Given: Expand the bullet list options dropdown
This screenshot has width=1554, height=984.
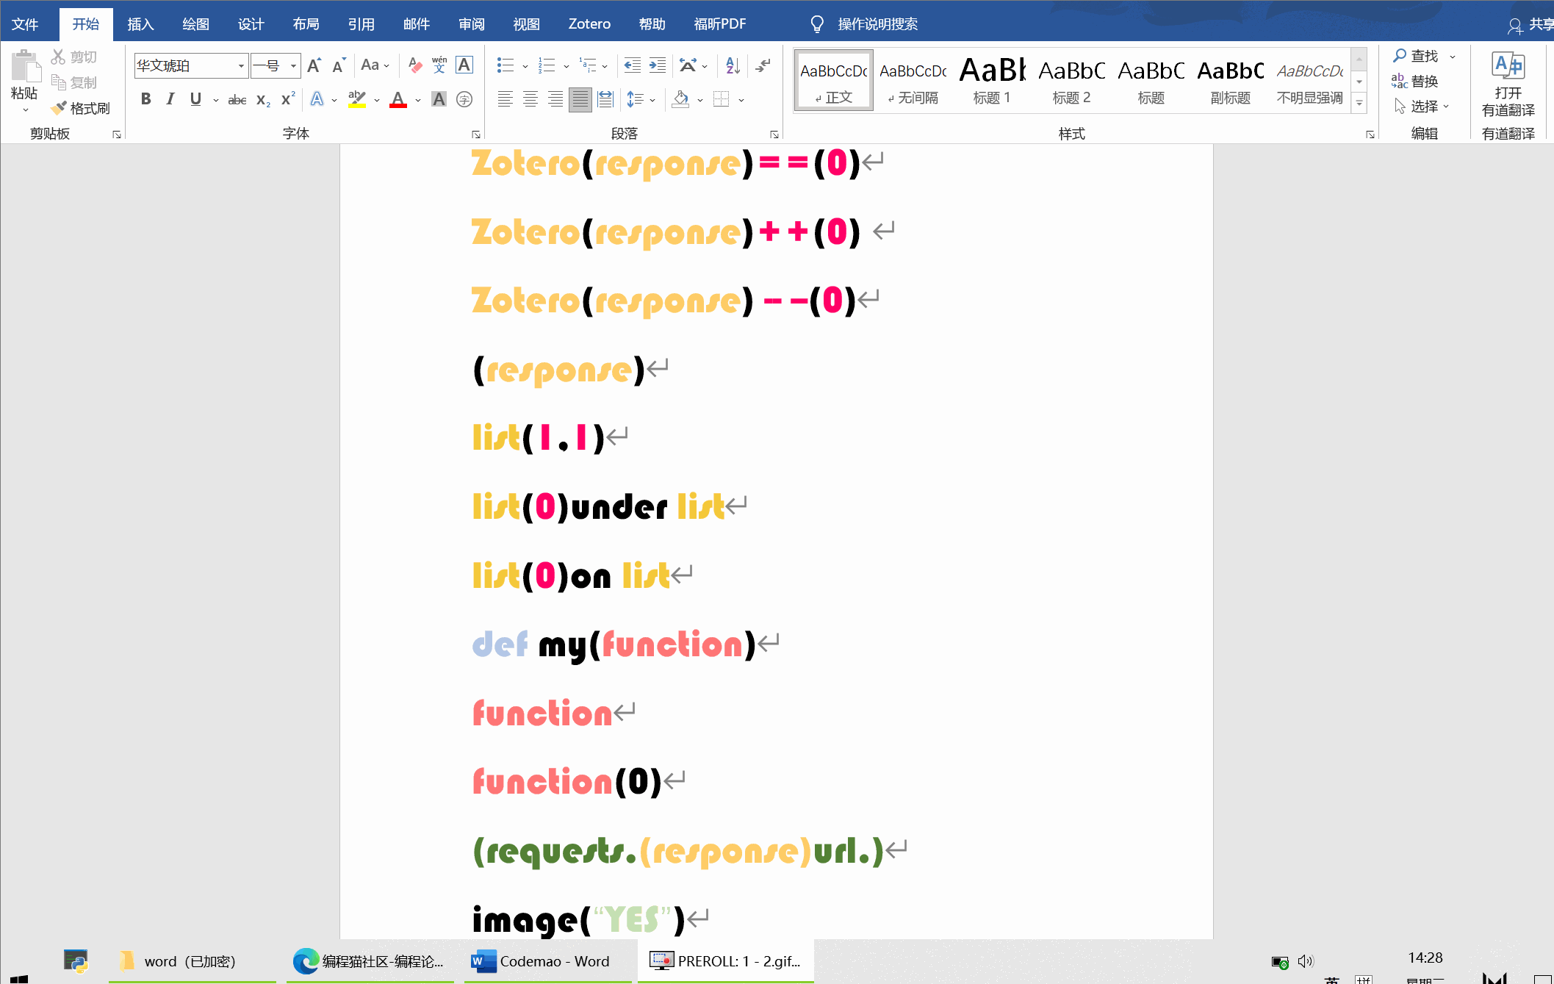Looking at the screenshot, I should pyautogui.click(x=525, y=65).
